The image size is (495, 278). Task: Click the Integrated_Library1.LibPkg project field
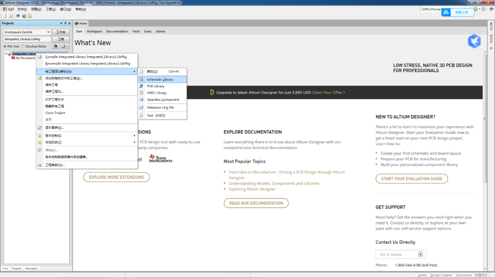coord(27,39)
